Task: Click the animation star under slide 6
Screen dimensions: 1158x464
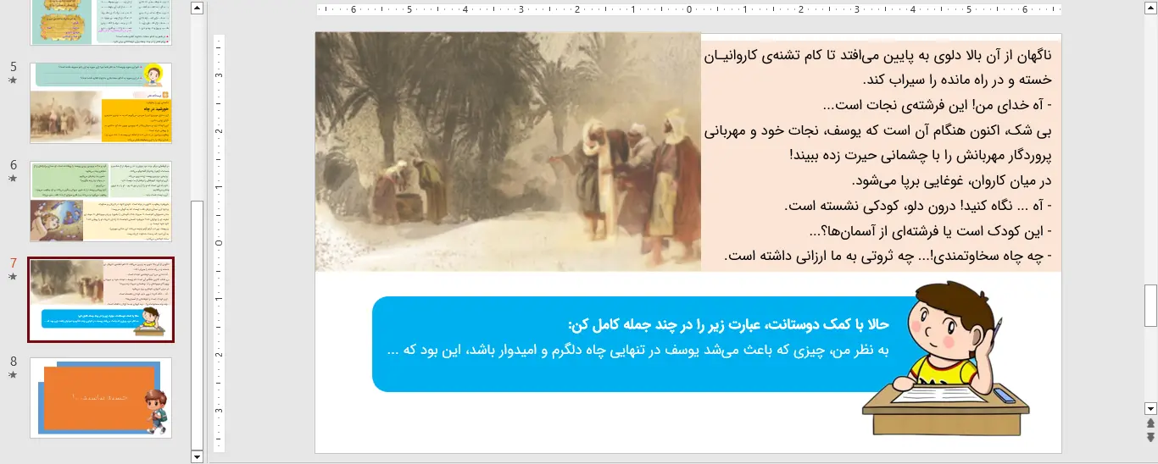Action: click(12, 179)
